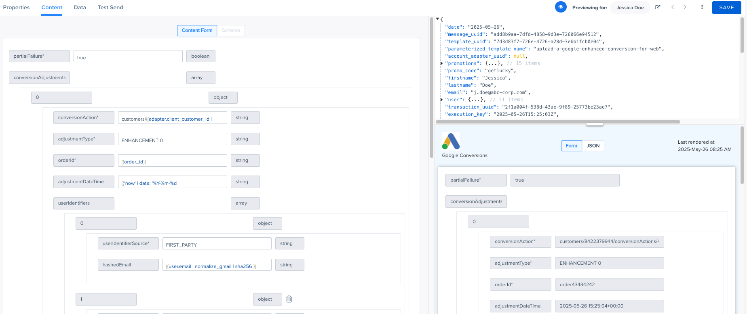The width and height of the screenshot is (747, 314).
Task: Select the Content tab
Action: (x=52, y=7)
